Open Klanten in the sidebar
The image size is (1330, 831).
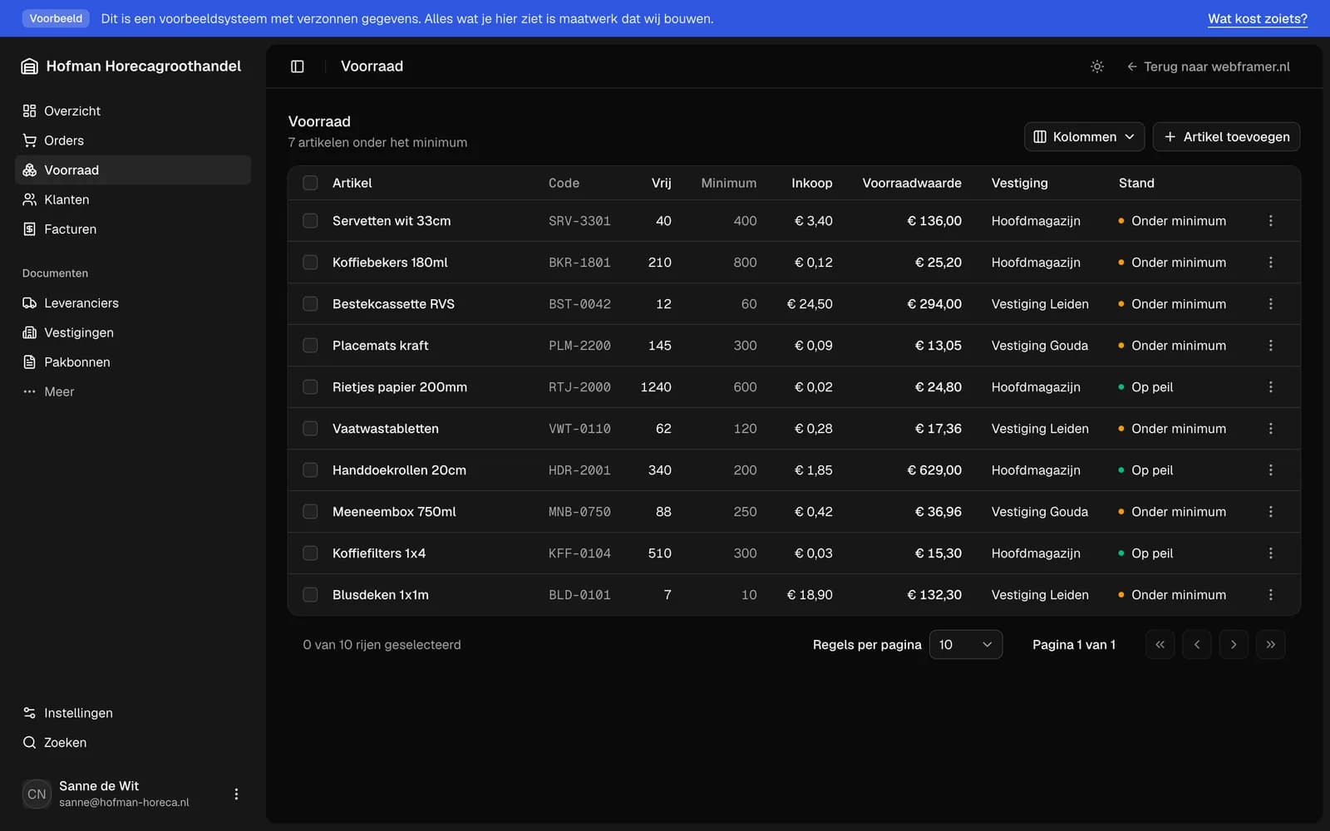133,199
